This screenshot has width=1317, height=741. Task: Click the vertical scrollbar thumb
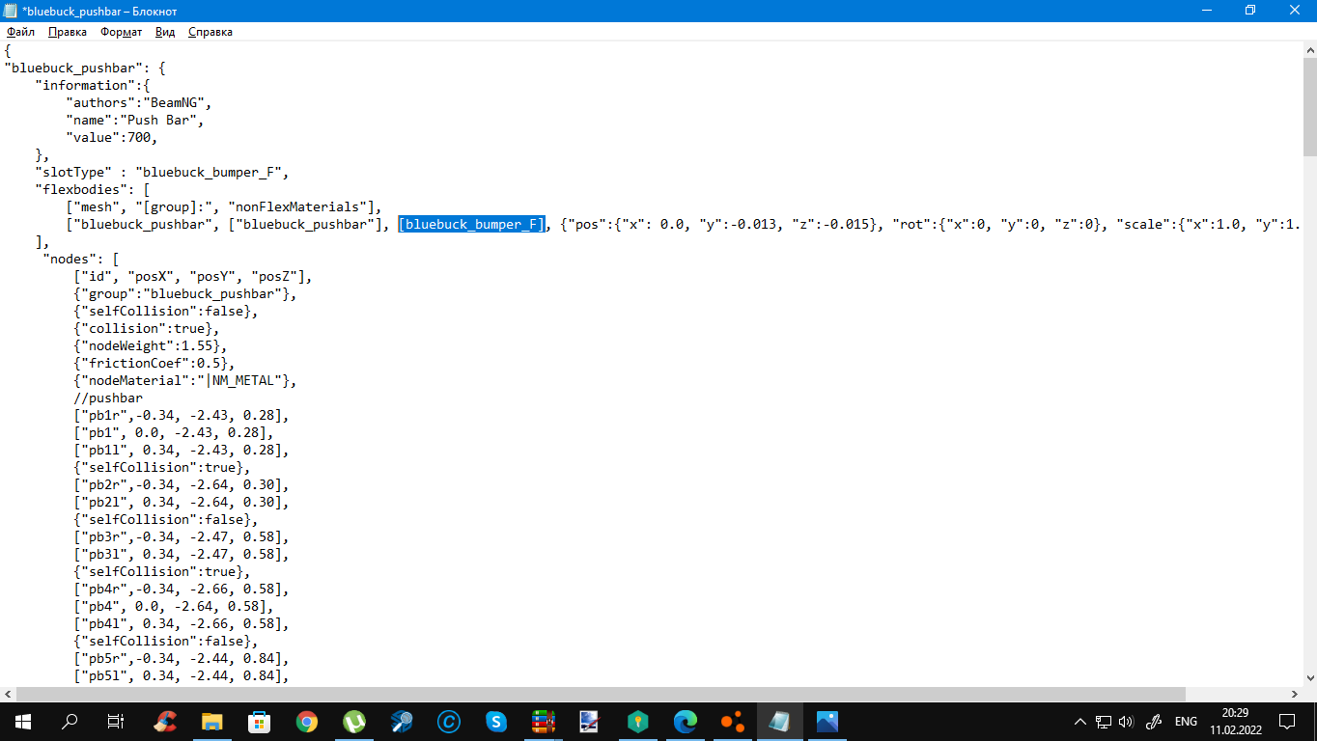[x=1309, y=106]
